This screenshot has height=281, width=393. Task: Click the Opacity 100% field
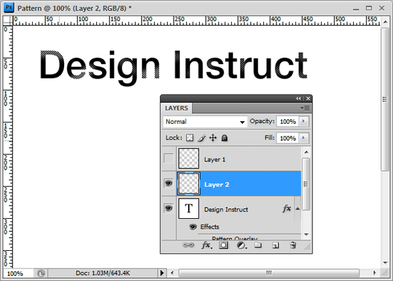[288, 122]
